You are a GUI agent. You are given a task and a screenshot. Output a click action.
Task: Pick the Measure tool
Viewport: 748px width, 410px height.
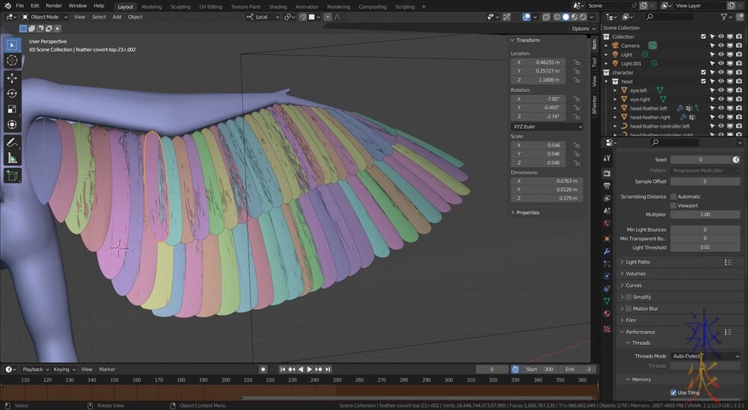(12, 158)
